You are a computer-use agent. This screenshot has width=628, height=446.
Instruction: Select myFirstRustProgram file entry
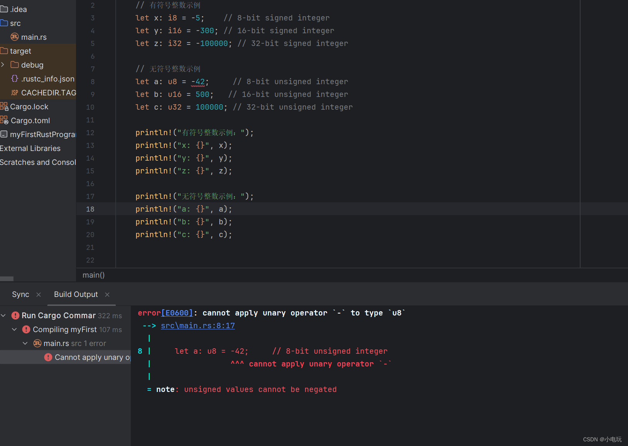[x=38, y=134]
